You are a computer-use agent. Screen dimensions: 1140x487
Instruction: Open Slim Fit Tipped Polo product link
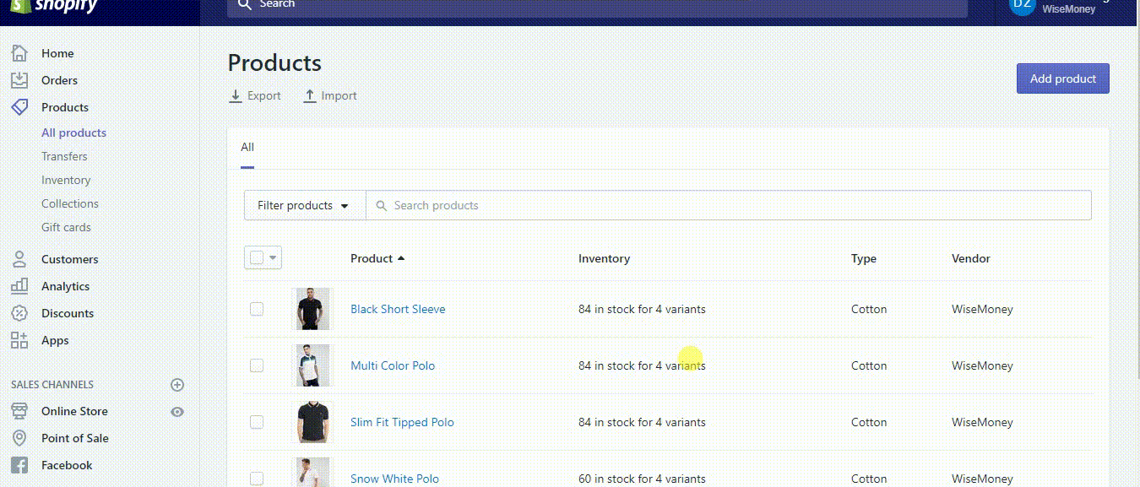tap(402, 422)
